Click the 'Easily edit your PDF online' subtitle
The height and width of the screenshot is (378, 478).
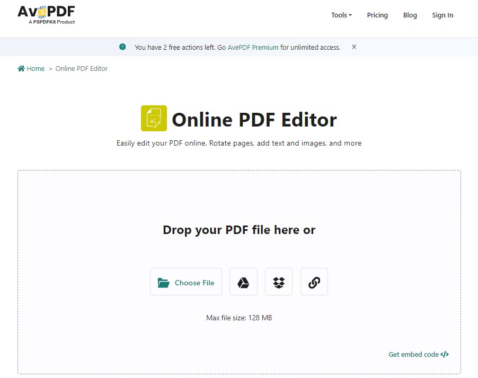239,143
